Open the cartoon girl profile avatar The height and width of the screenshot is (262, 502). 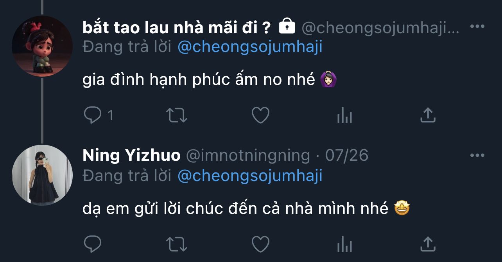point(42,46)
